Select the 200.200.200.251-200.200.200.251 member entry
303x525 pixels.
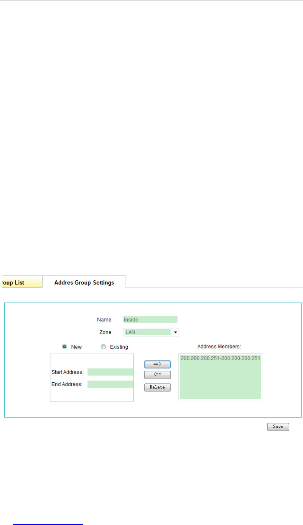click(220, 359)
